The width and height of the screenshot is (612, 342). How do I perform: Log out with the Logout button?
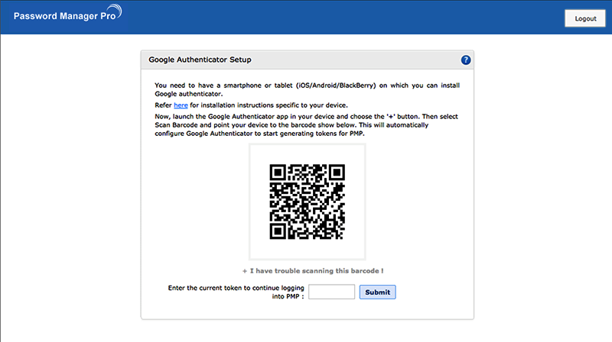click(585, 18)
